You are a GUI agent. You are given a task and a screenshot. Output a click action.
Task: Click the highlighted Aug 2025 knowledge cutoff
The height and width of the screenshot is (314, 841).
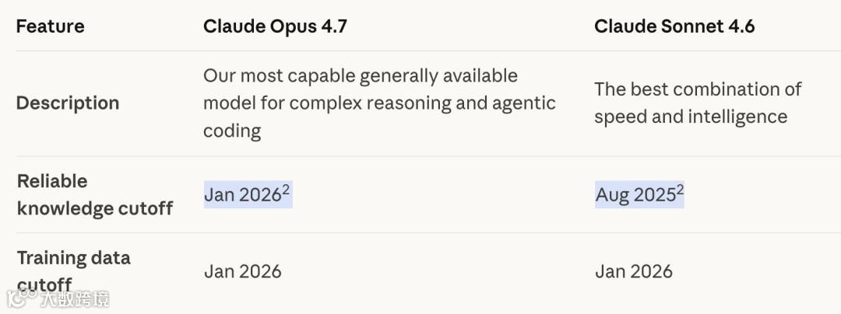click(x=634, y=195)
